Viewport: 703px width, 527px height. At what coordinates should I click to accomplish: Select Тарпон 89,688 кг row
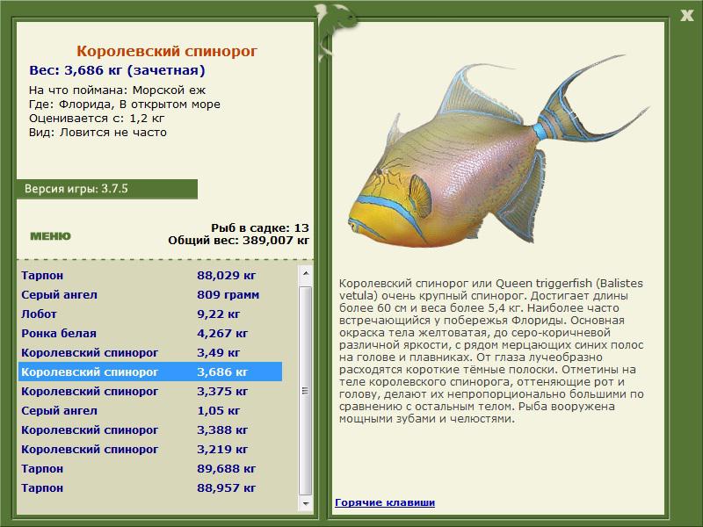(150, 468)
